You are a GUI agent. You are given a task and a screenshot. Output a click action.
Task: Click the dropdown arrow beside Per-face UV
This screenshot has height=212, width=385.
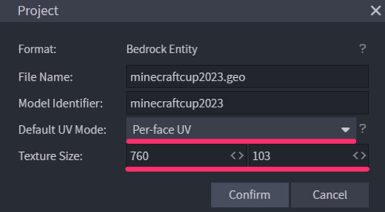(x=345, y=130)
